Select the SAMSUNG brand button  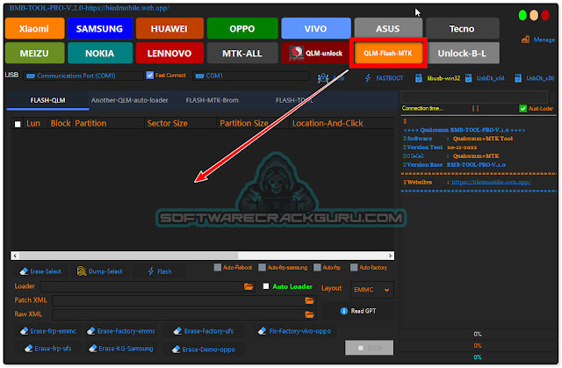[99, 28]
